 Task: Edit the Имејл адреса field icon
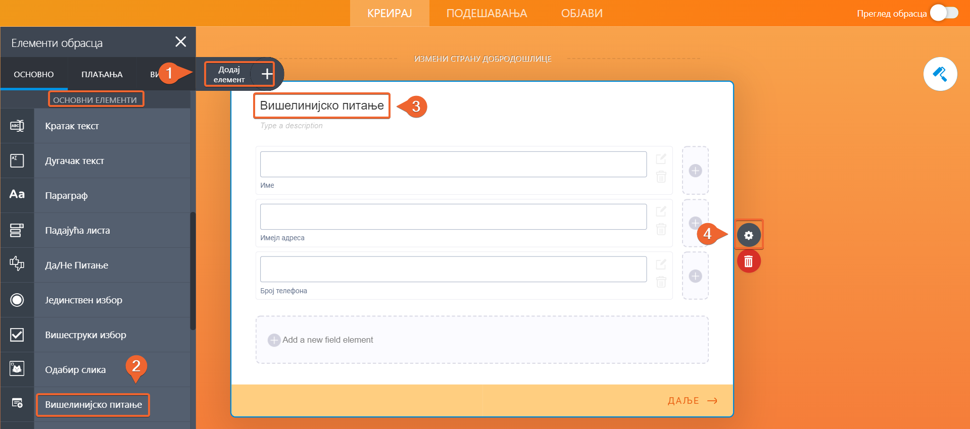661,211
